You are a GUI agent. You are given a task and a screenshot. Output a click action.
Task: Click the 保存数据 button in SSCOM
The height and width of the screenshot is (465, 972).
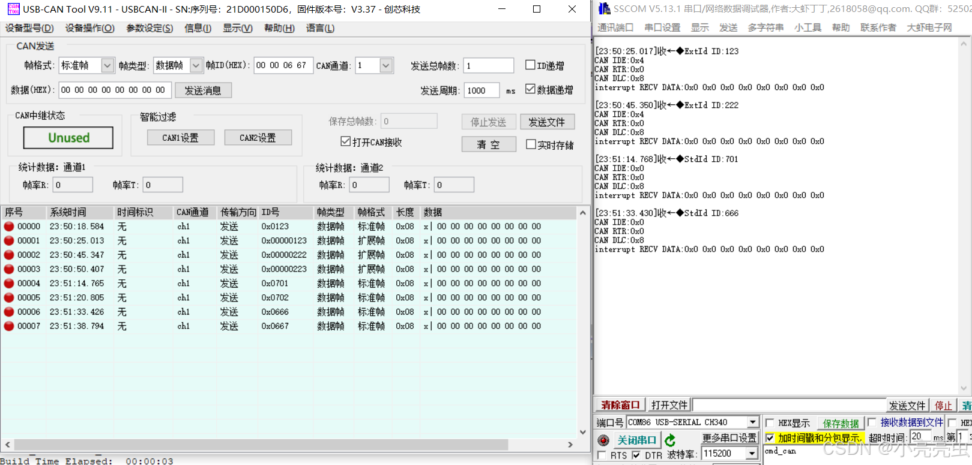pos(841,424)
